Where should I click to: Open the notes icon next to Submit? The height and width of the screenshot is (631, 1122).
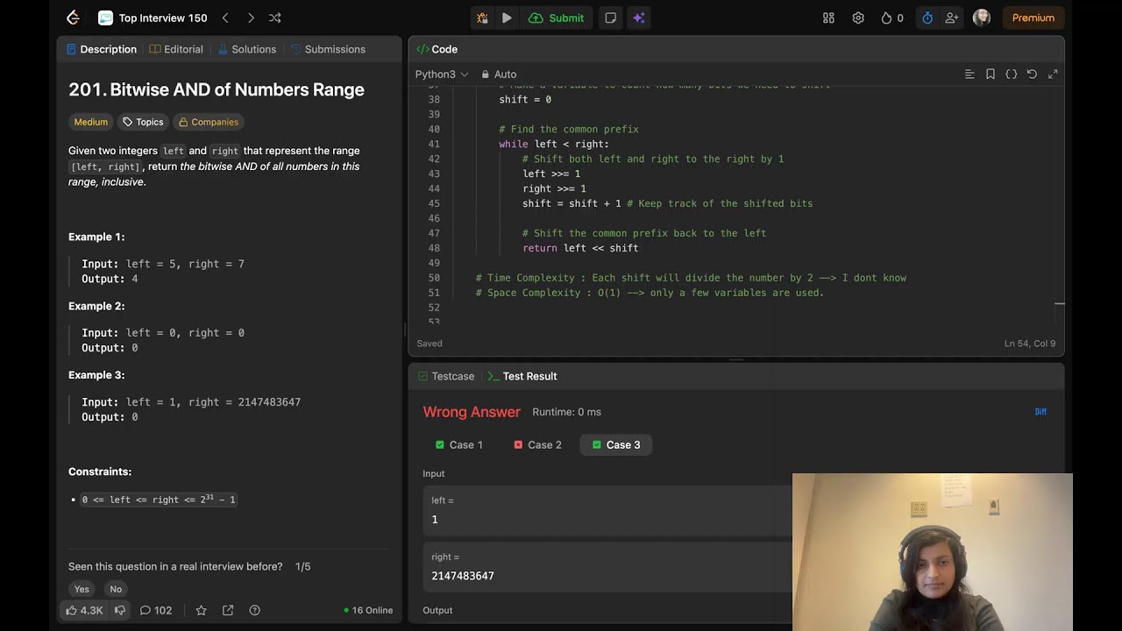coord(611,18)
